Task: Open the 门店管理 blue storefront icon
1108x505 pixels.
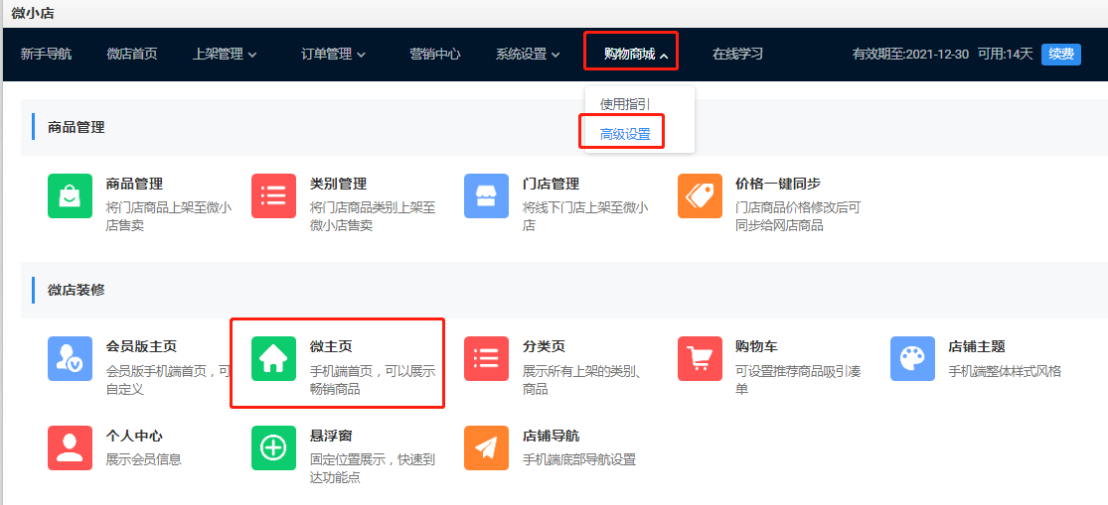Action: (x=486, y=196)
